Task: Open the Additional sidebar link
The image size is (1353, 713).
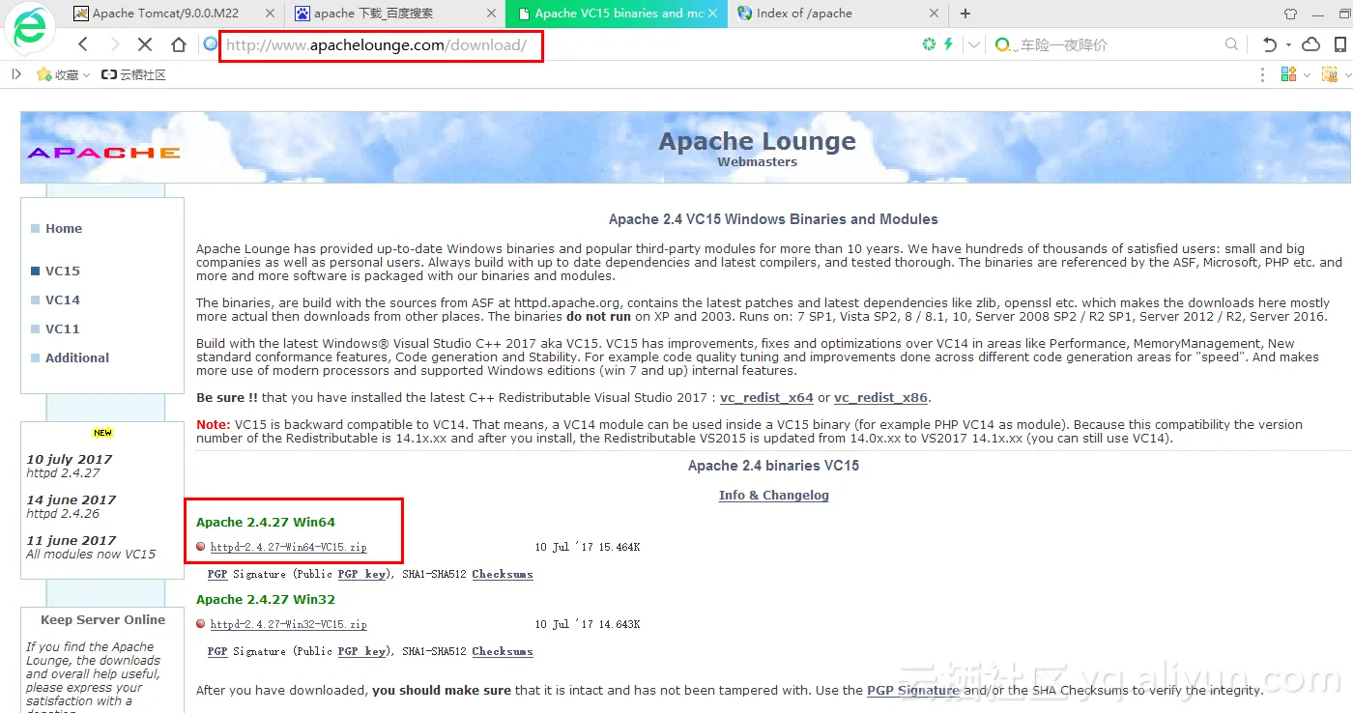Action: tap(77, 358)
